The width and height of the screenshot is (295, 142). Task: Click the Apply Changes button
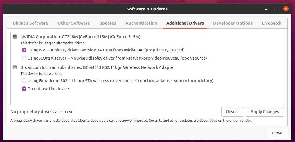coord(265,112)
